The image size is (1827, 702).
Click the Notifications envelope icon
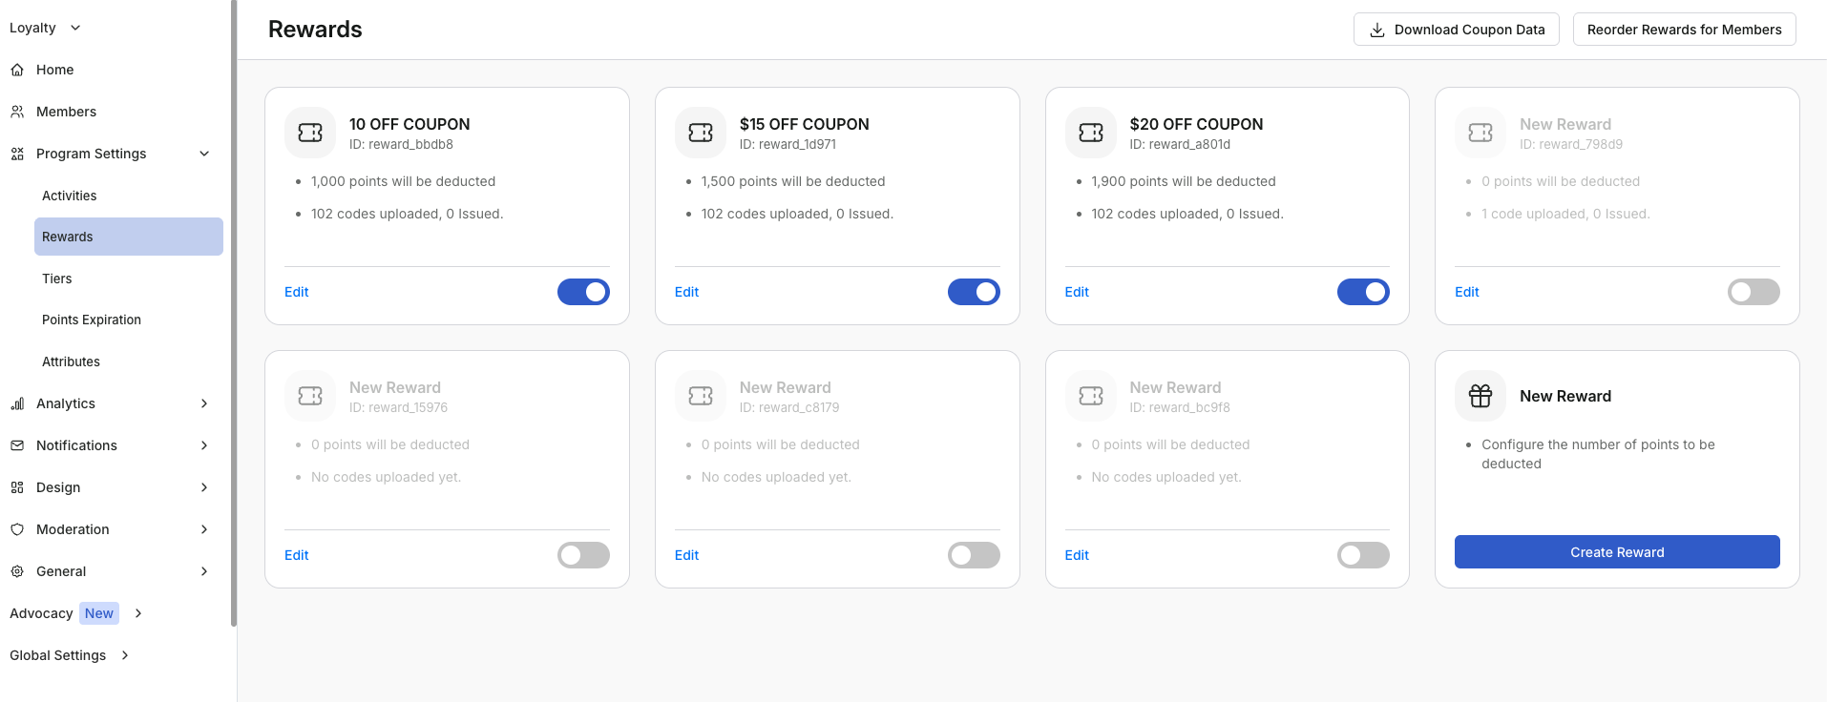[x=17, y=445]
